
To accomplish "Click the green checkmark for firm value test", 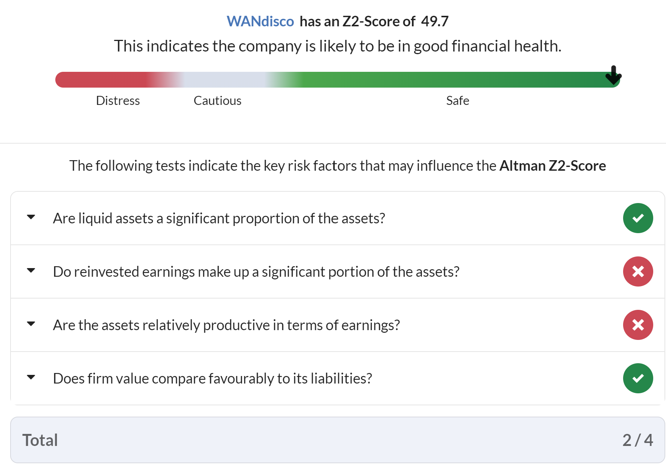I will [638, 378].
